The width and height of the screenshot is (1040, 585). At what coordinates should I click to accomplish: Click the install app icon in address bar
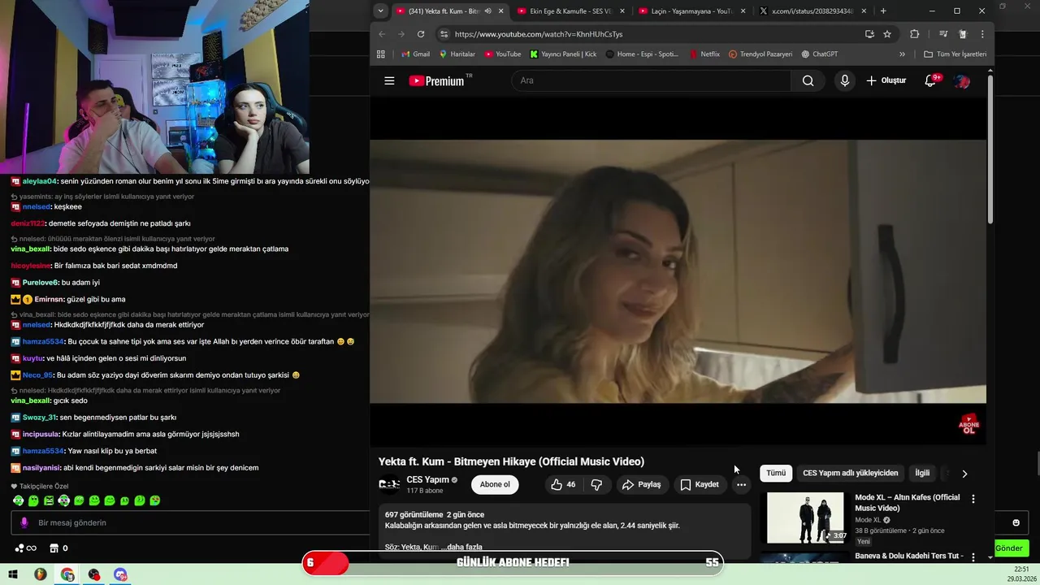869,34
